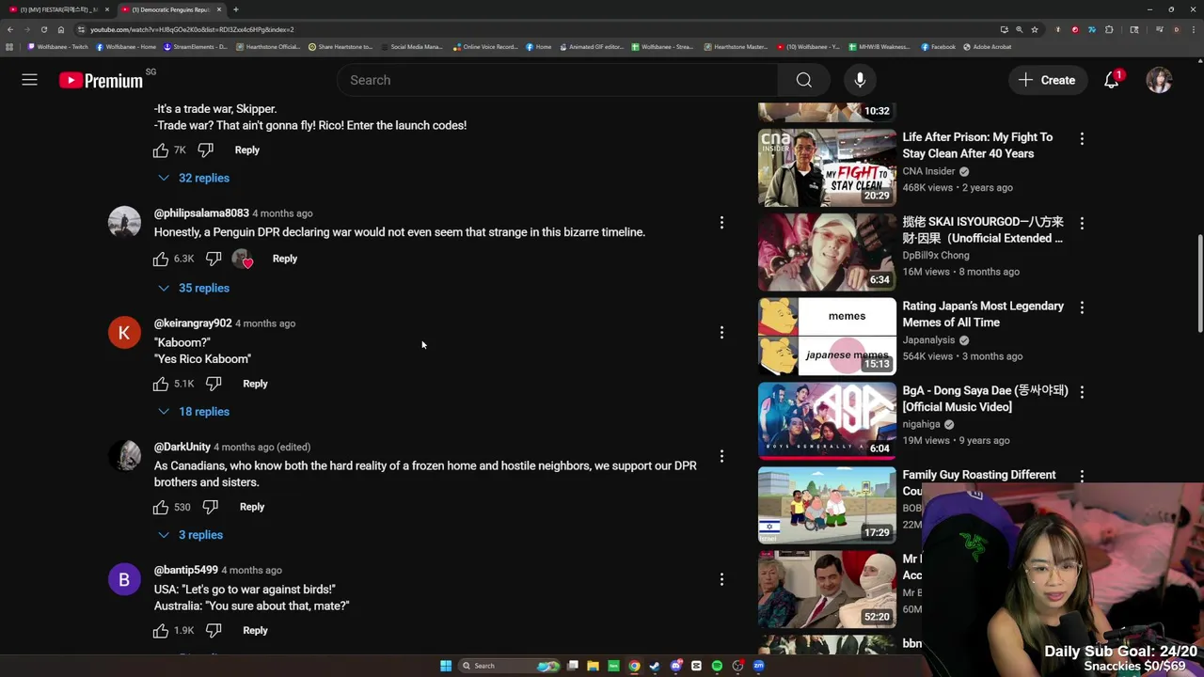This screenshot has width=1204, height=677.
Task: Open a new browser tab
Action: point(236,9)
